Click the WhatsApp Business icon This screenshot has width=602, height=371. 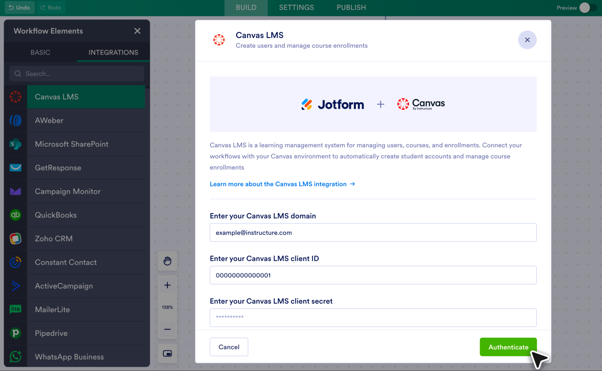(15, 356)
